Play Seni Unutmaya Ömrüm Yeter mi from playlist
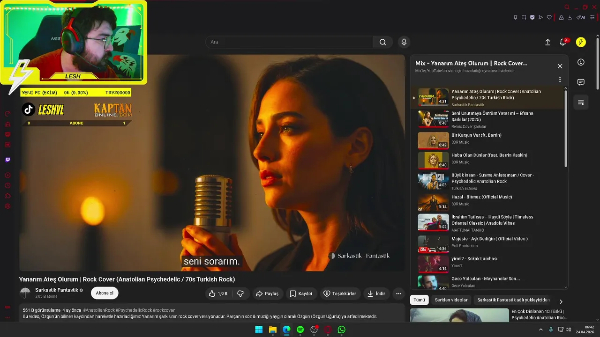This screenshot has height=337, width=600. pyautogui.click(x=488, y=119)
